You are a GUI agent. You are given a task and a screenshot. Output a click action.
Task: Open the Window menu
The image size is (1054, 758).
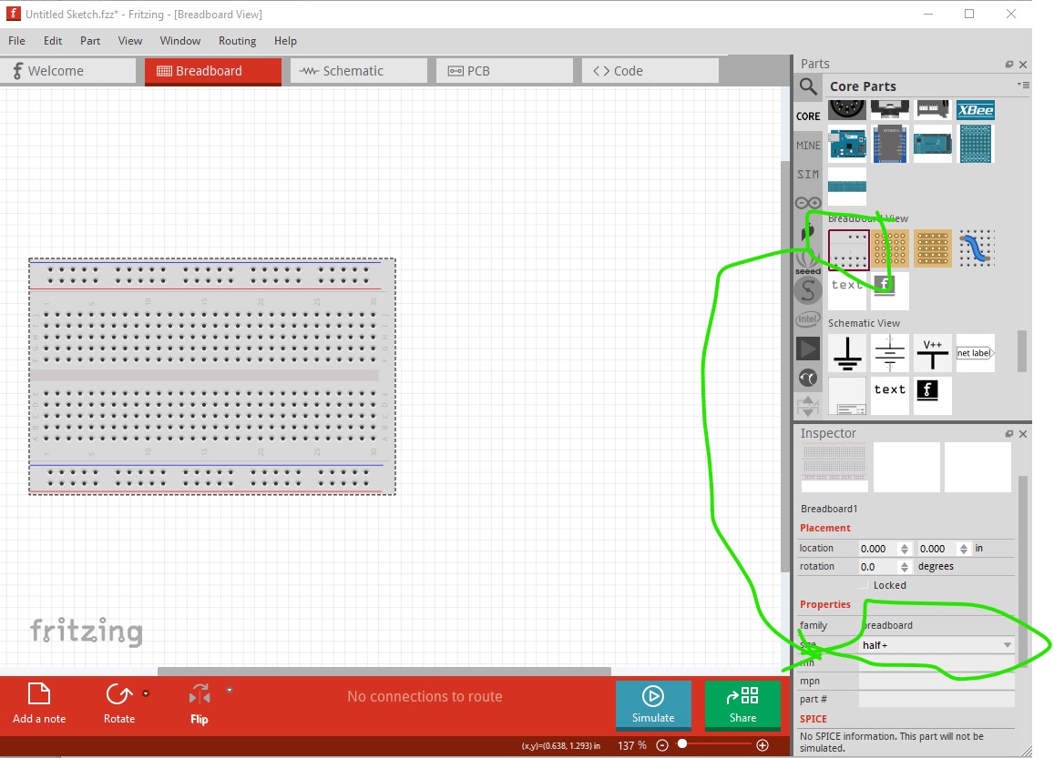[180, 41]
